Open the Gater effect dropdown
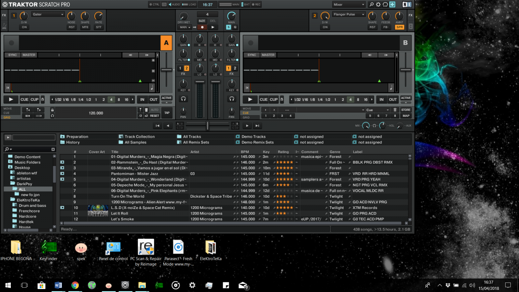This screenshot has height=292, width=519. tap(48, 14)
